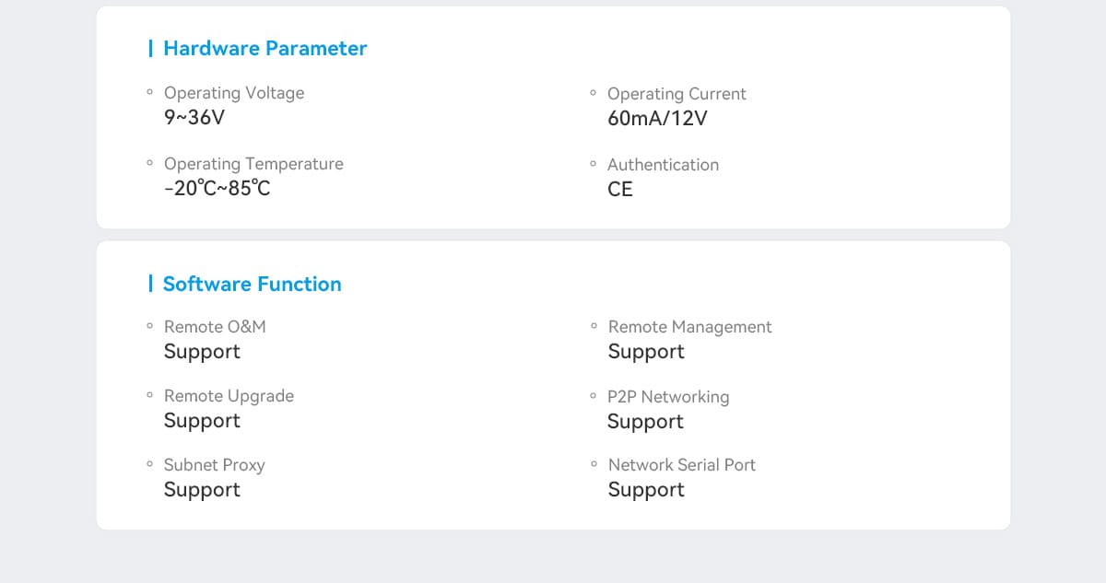The image size is (1106, 583).
Task: Select Support value under Remote O&M
Action: (202, 352)
